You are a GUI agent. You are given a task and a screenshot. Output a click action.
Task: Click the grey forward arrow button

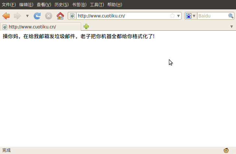(18, 16)
